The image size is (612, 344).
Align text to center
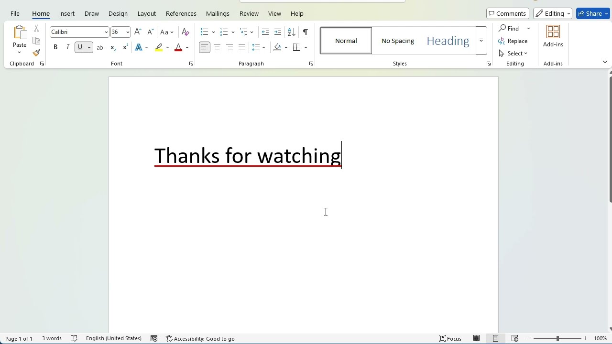pyautogui.click(x=217, y=47)
